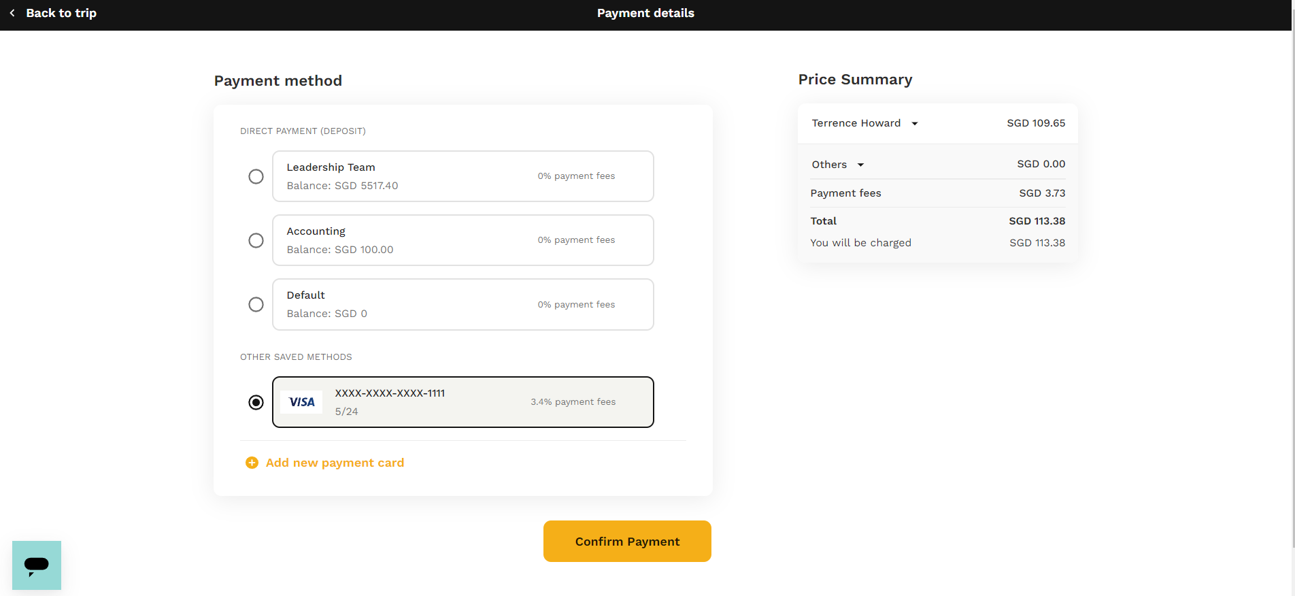
Task: Choose the Default balance radio button
Action: point(256,304)
